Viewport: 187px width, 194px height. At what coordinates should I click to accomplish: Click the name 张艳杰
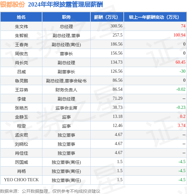(x=22, y=108)
